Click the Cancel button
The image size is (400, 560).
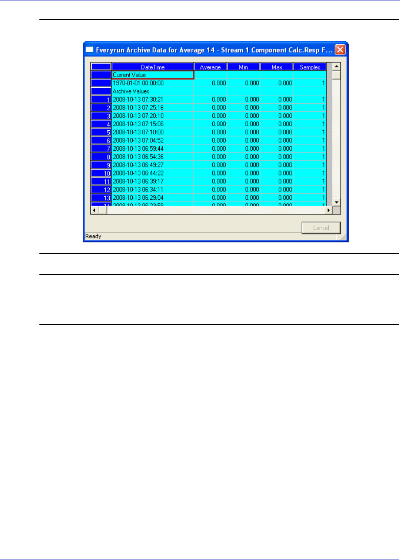321,228
